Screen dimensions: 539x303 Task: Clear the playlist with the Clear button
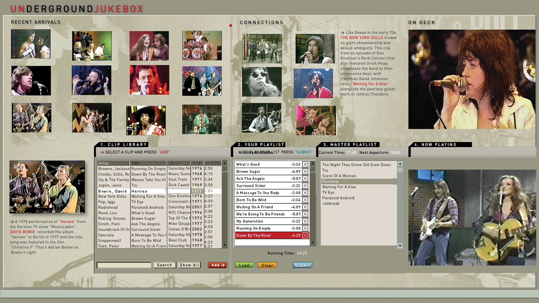point(267,265)
